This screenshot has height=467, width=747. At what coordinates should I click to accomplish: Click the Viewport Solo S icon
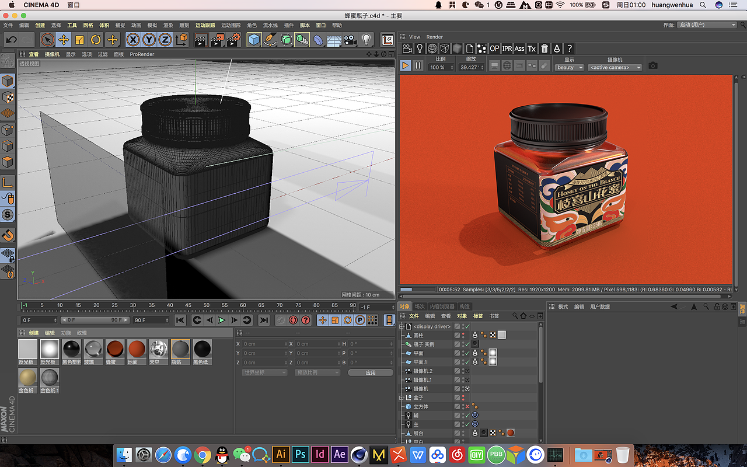(x=8, y=215)
